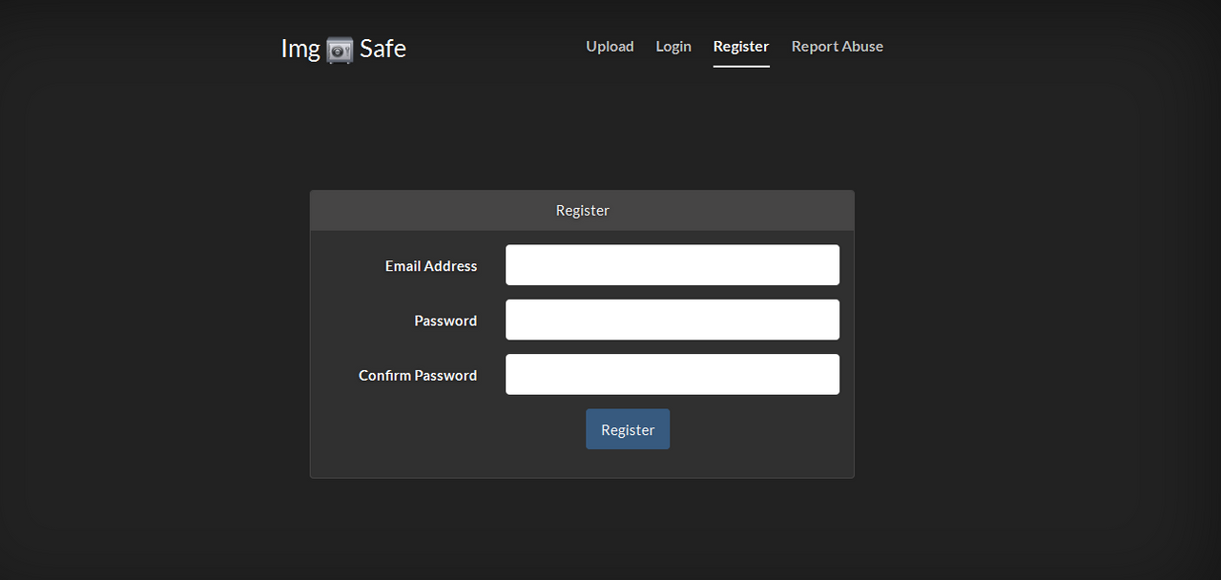Screen dimensions: 1221x580
Task: Go to the Login page
Action: coord(673,47)
